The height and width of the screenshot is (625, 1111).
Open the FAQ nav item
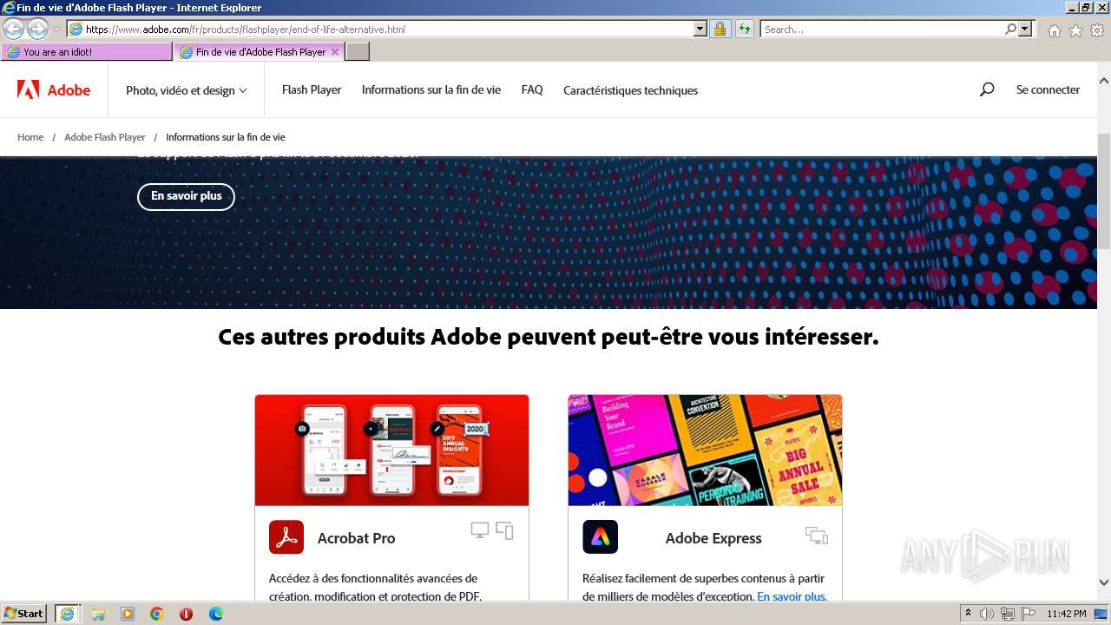pos(532,89)
